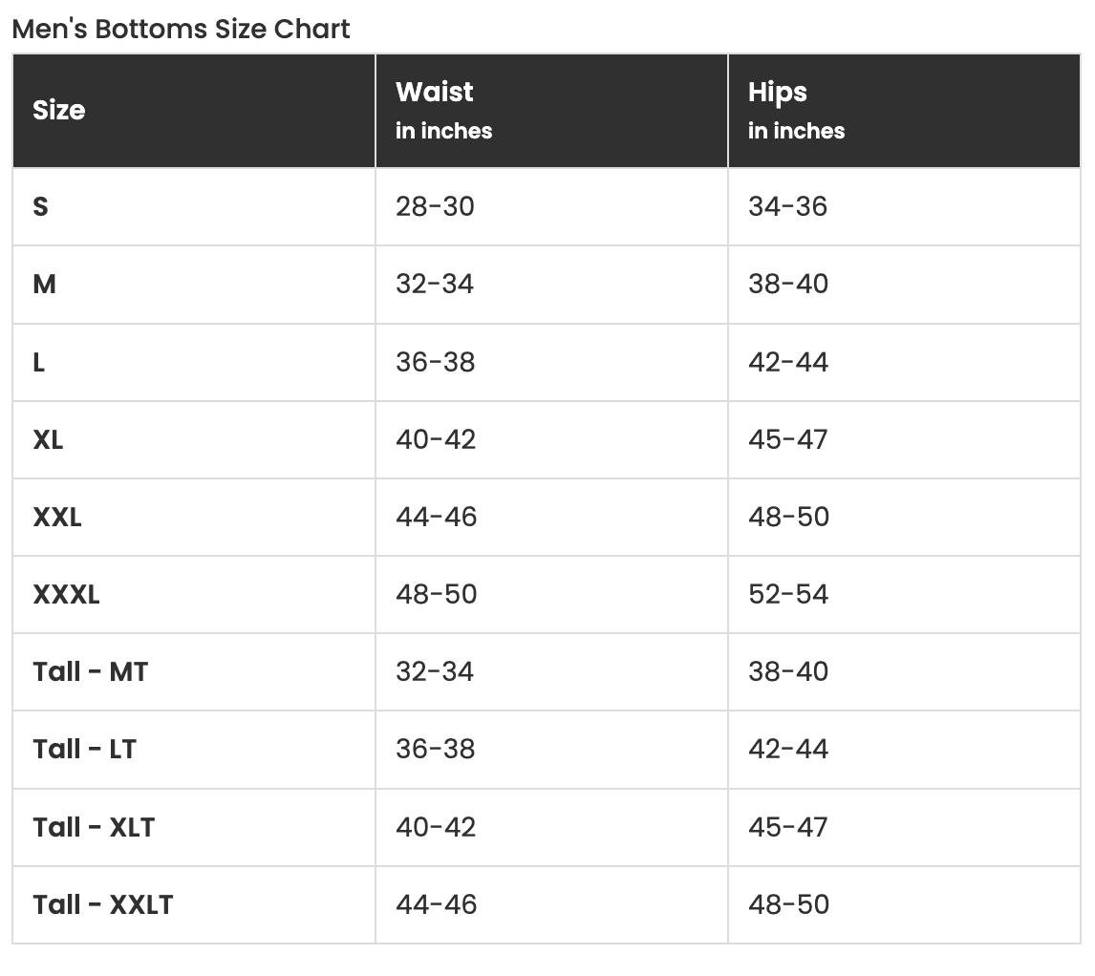Click the Tall - XXLT size label
The height and width of the screenshot is (976, 1095).
(x=103, y=903)
